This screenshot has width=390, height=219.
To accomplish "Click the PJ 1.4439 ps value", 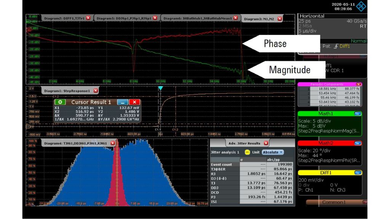I will [283, 197].
